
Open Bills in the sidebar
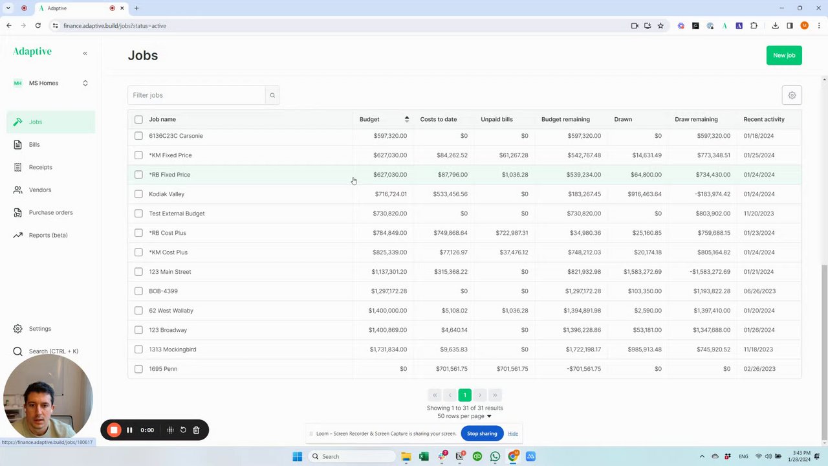tap(51, 144)
